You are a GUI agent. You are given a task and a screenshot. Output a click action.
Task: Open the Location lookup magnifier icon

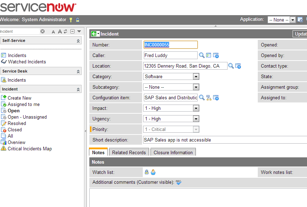click(x=231, y=66)
